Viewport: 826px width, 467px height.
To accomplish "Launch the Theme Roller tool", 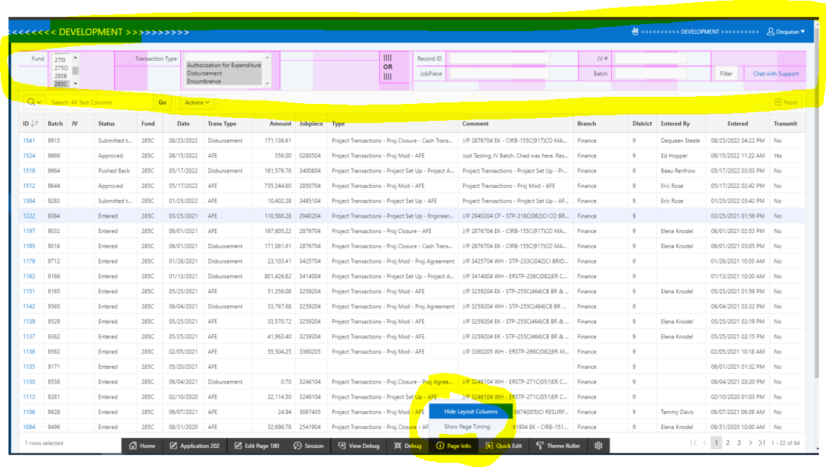I will [558, 446].
